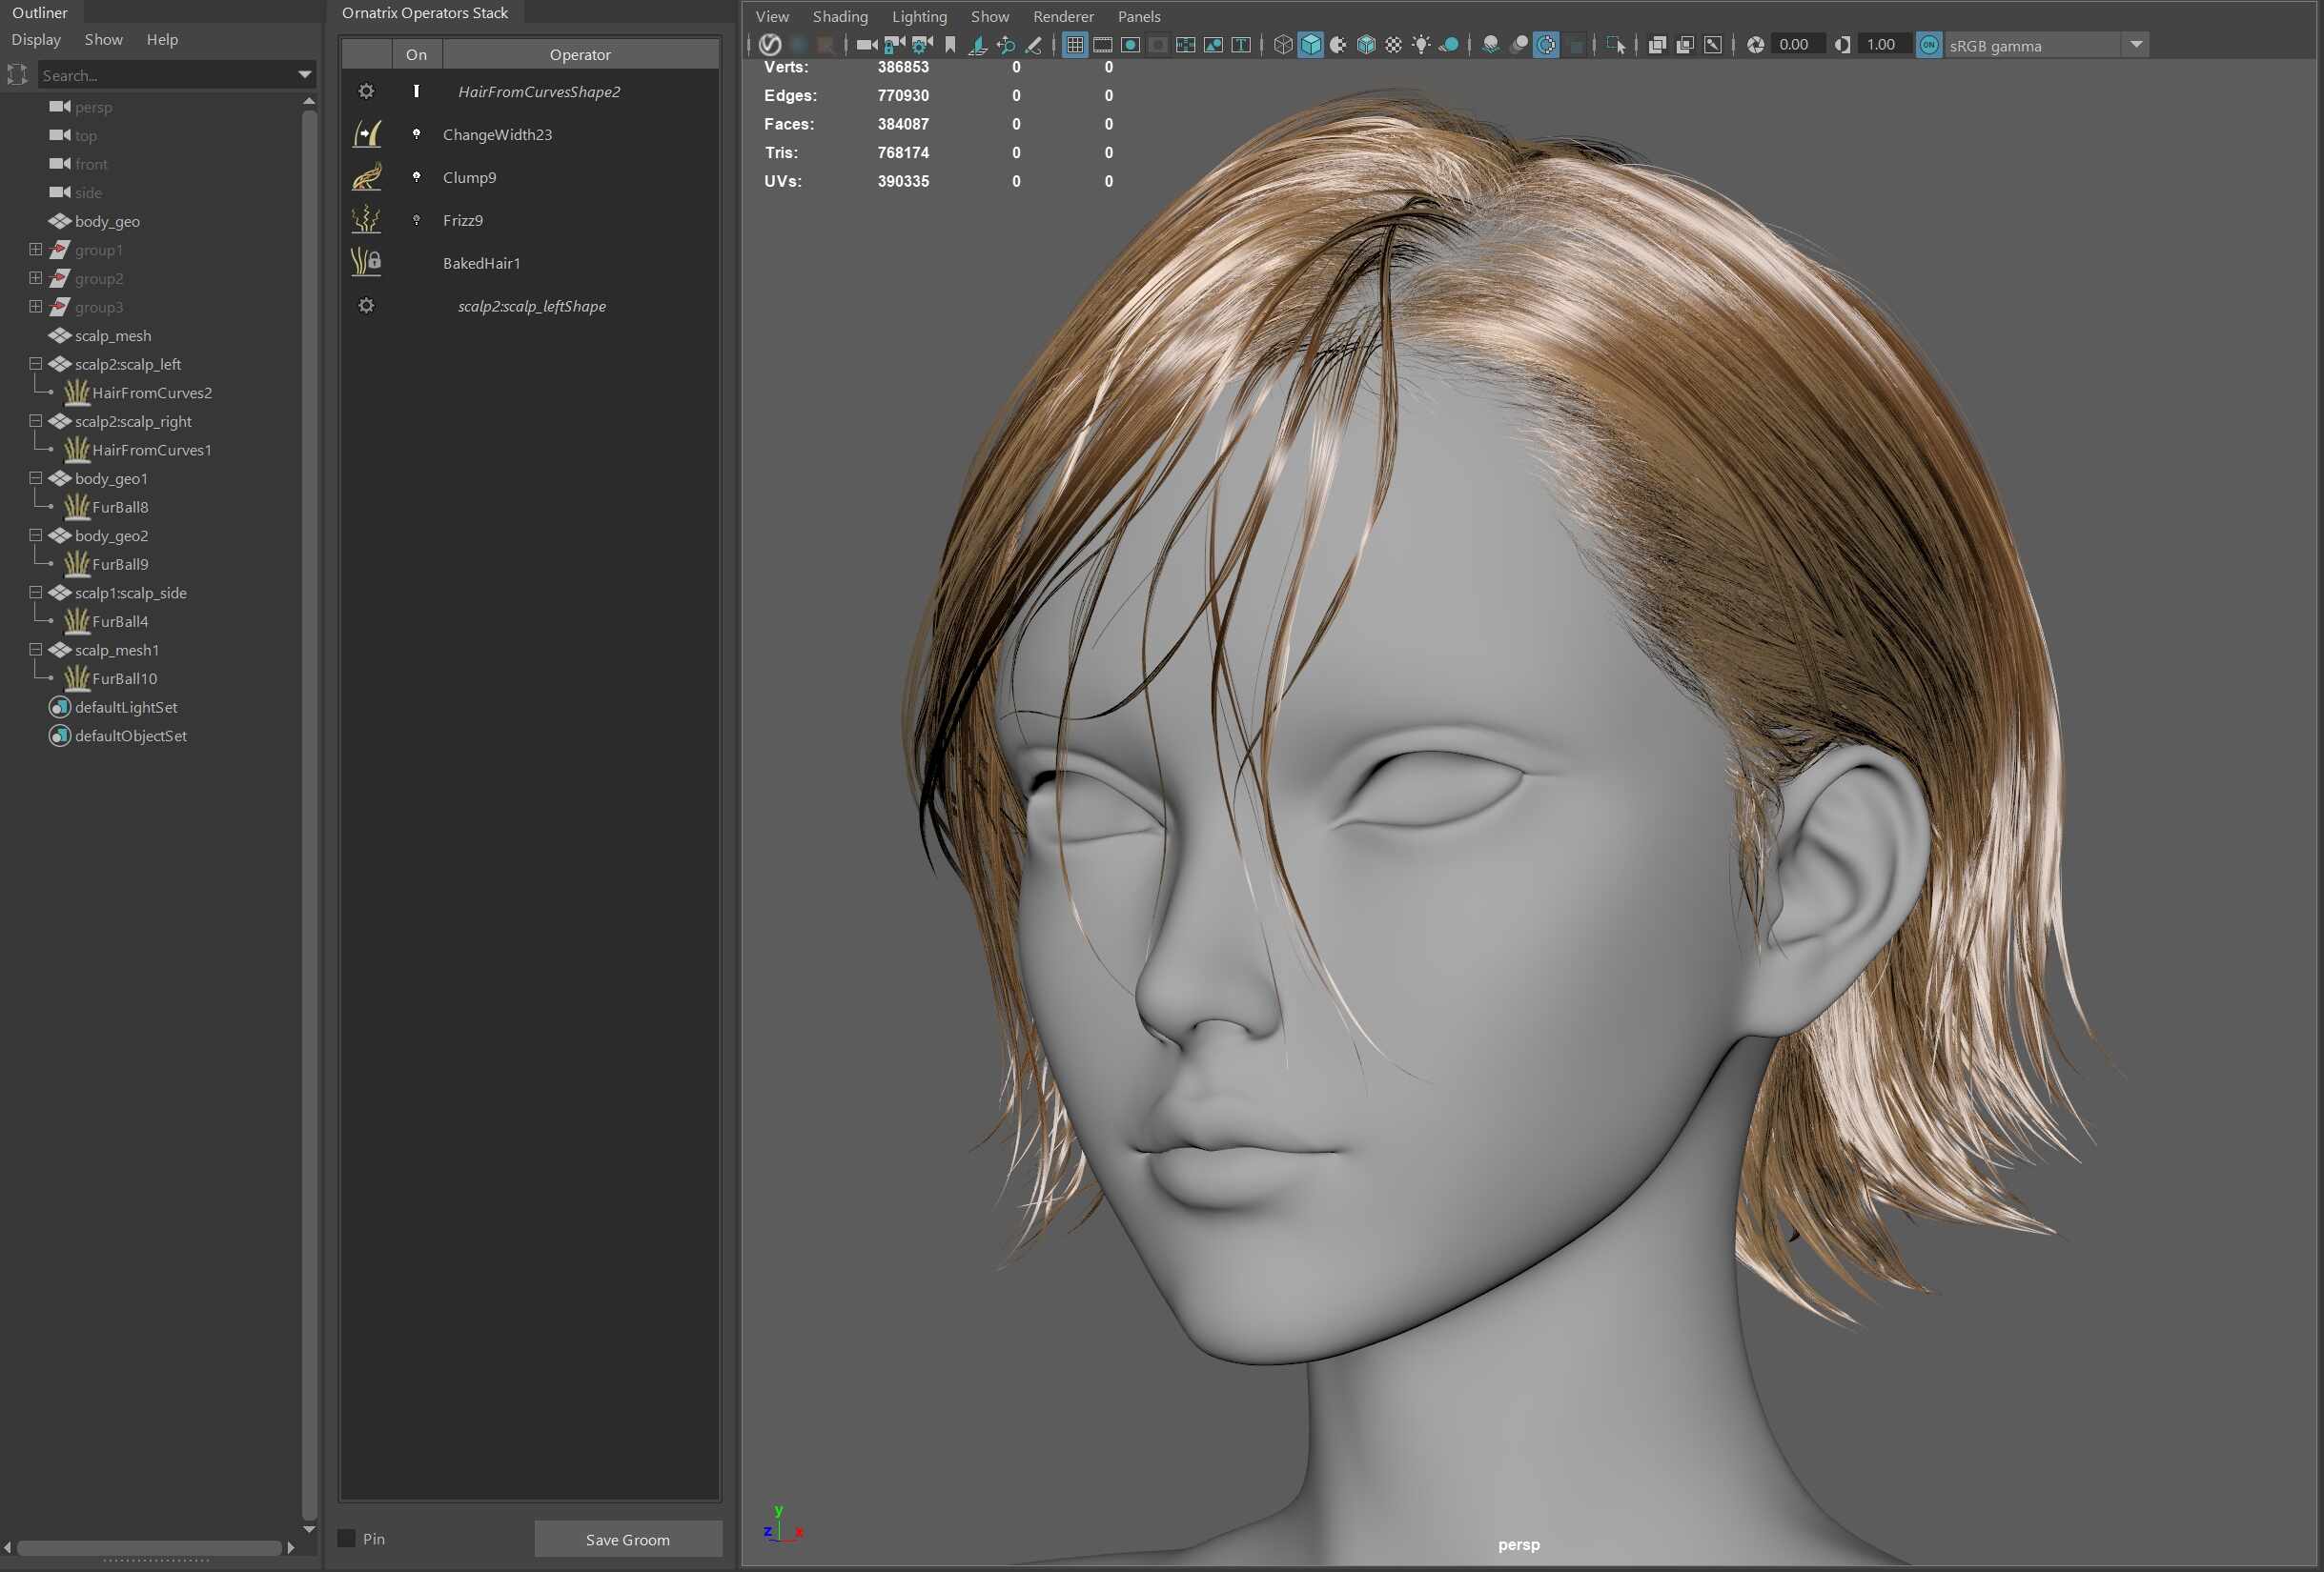
Task: Toggle the Textured checker icon
Action: (1393, 45)
